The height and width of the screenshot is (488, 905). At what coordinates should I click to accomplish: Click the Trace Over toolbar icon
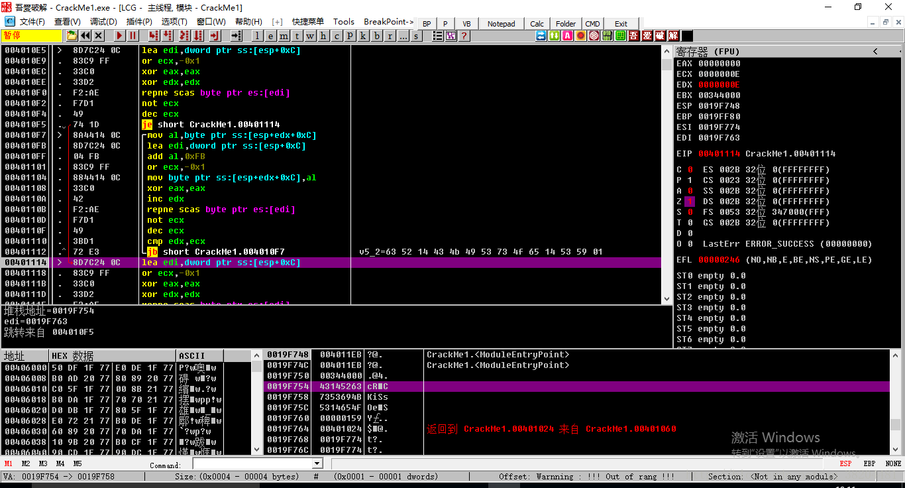pyautogui.click(x=198, y=36)
